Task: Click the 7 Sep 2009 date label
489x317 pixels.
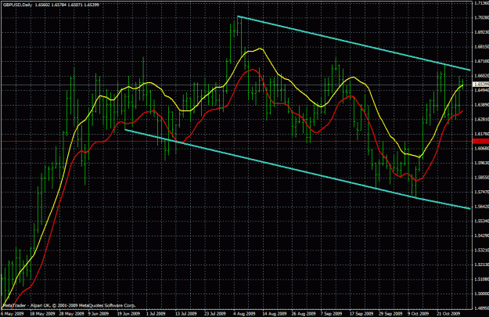Action: (x=331, y=313)
